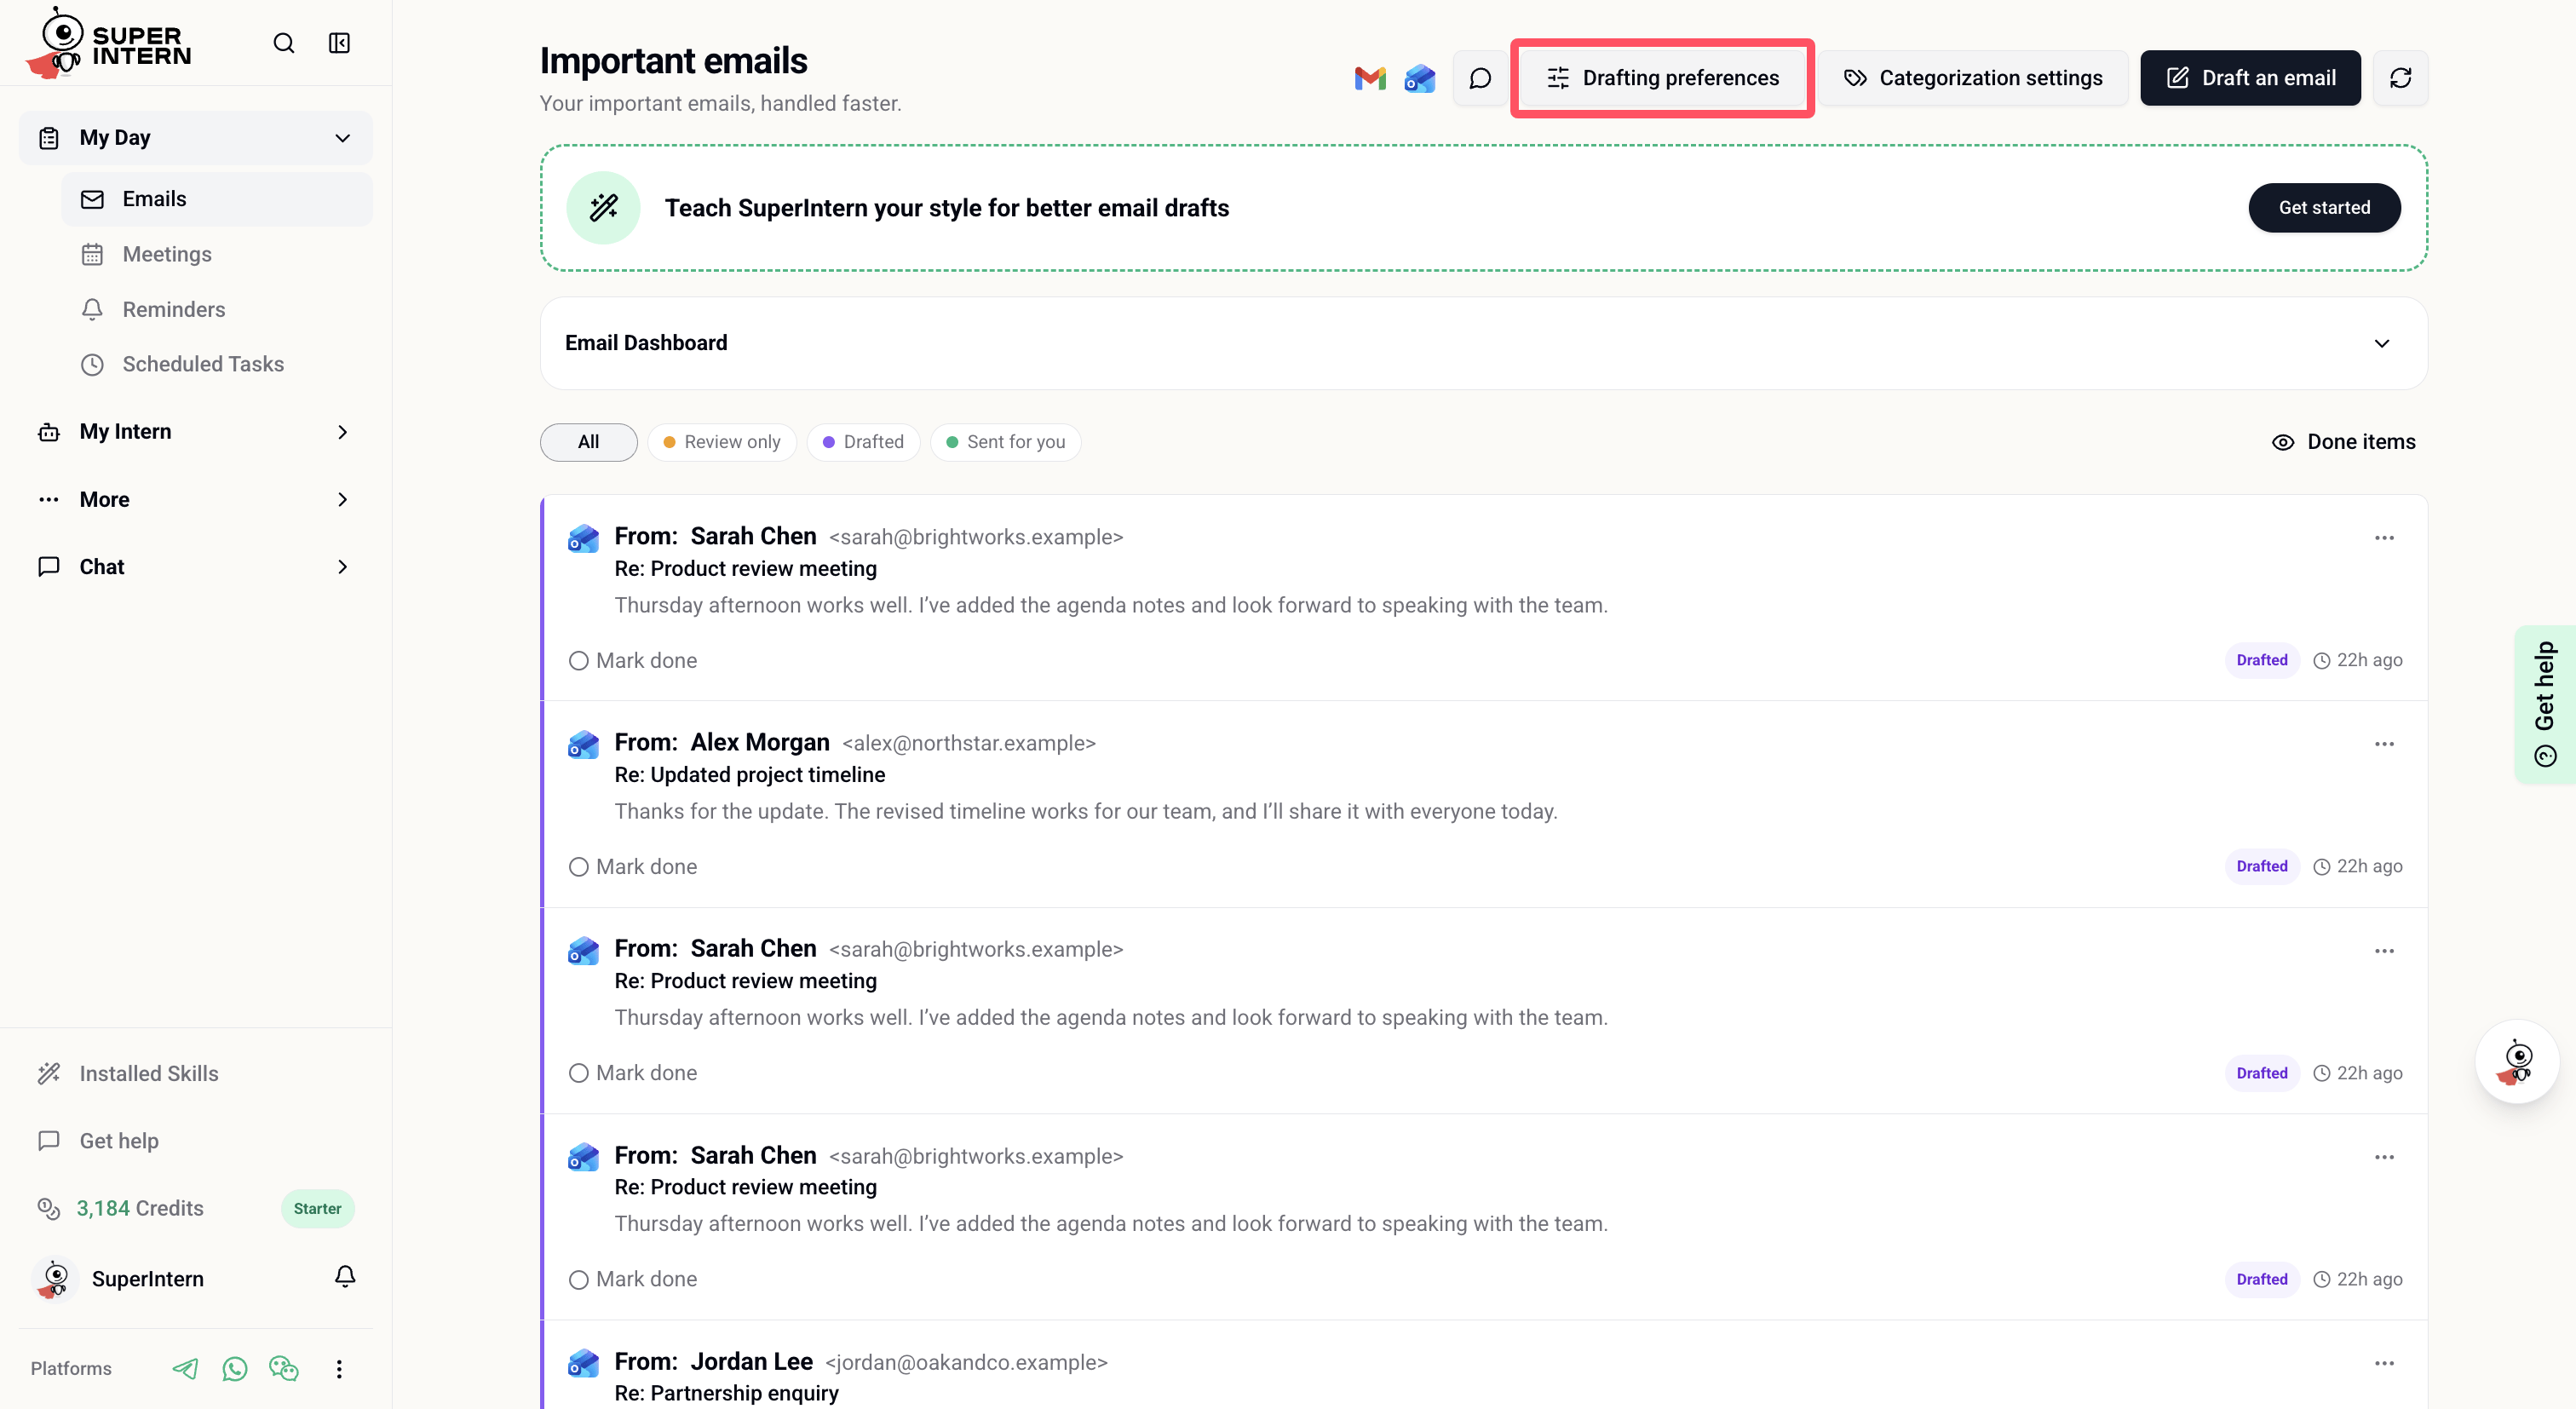Click the Outlook icon on Jordan Lee email
This screenshot has width=2576, height=1409.
583,1363
